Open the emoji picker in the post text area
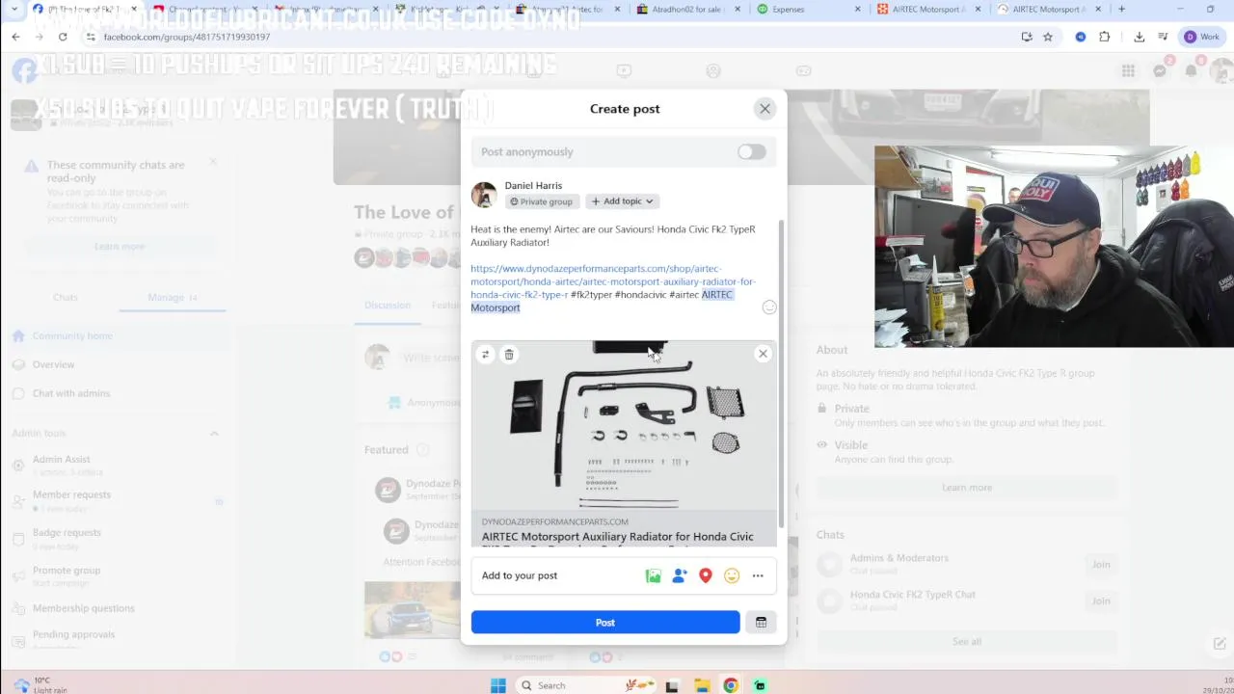Image resolution: width=1234 pixels, height=694 pixels. pos(769,307)
